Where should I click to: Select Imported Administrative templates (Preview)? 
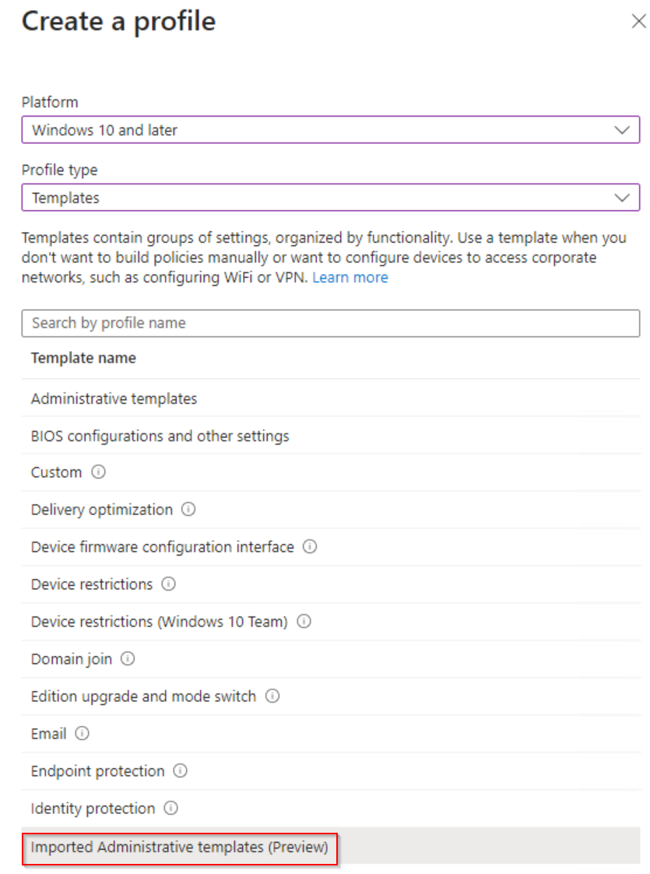(331, 848)
